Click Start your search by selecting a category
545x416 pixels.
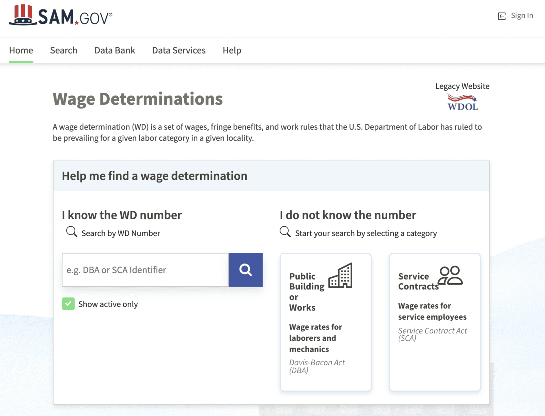coord(366,233)
